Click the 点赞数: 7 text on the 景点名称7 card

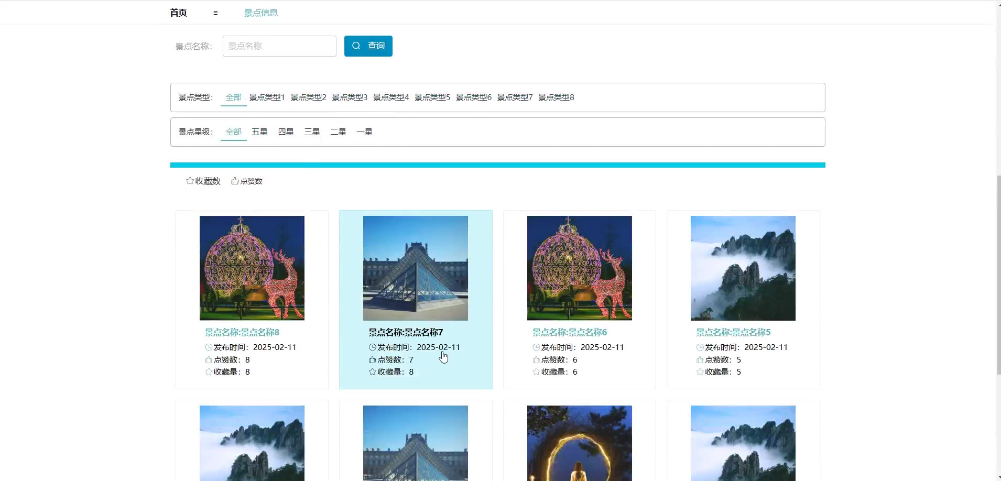click(395, 359)
